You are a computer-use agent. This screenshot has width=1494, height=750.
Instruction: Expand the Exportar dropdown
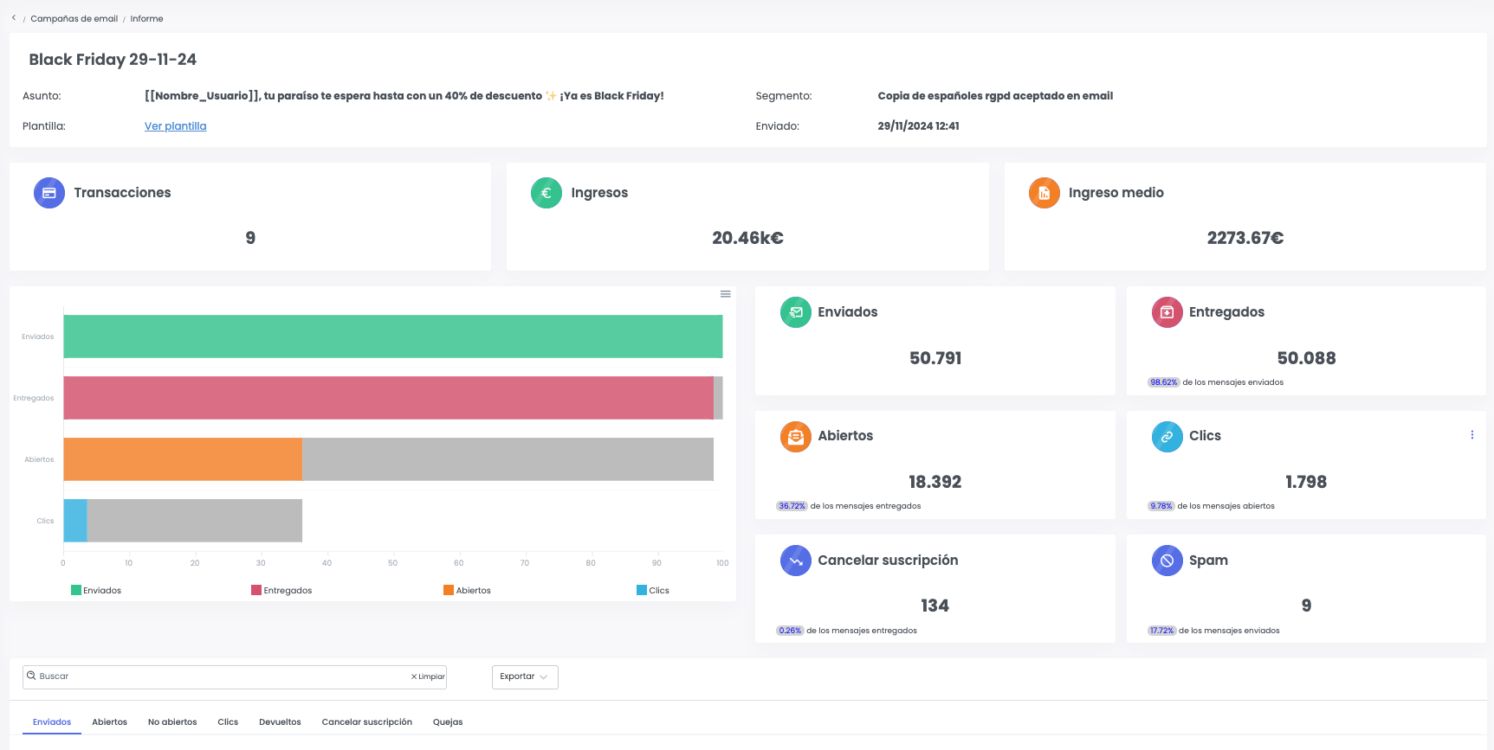[525, 676]
